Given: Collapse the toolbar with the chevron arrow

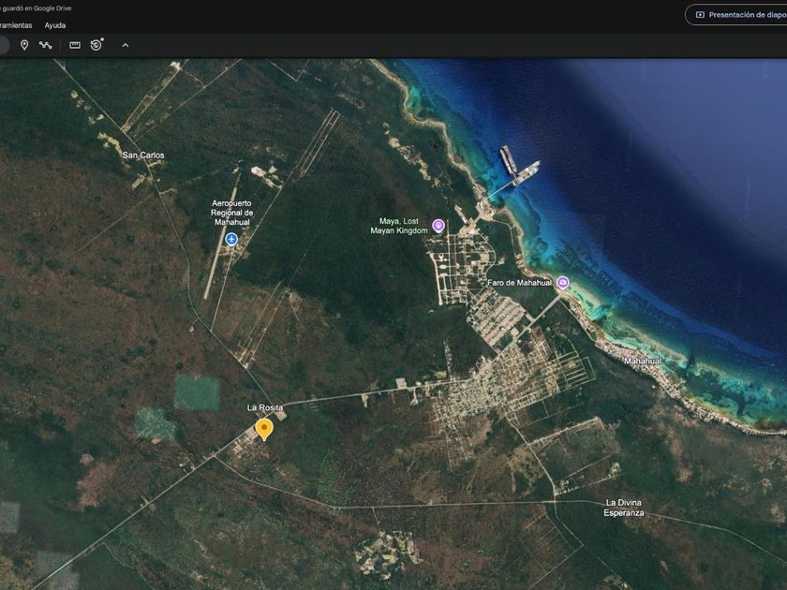Looking at the screenshot, I should pyautogui.click(x=125, y=45).
